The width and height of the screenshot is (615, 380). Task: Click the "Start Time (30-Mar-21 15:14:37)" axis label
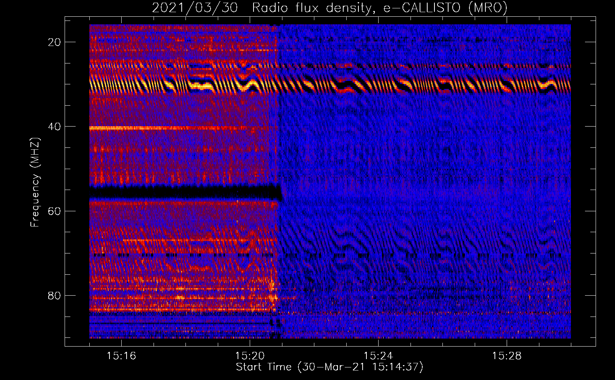[330, 367]
